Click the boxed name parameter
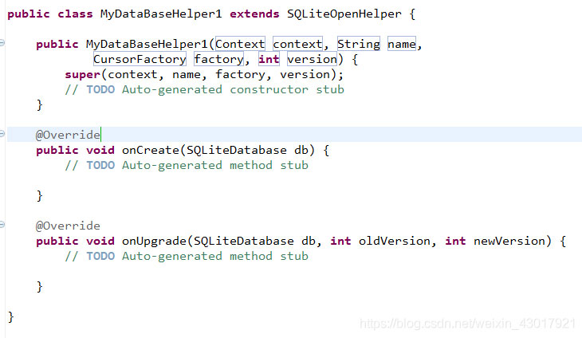Screen dimensions: 582x338 tap(402, 44)
